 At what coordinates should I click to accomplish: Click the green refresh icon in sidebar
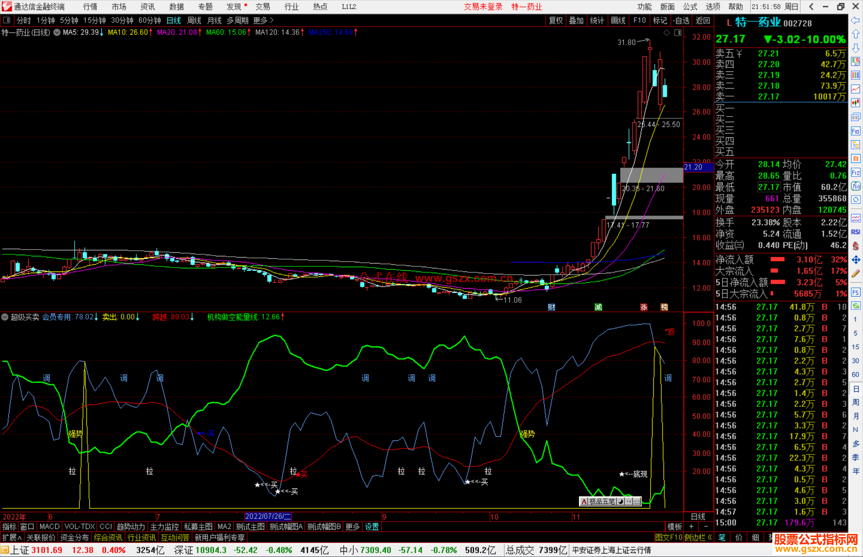[855, 306]
